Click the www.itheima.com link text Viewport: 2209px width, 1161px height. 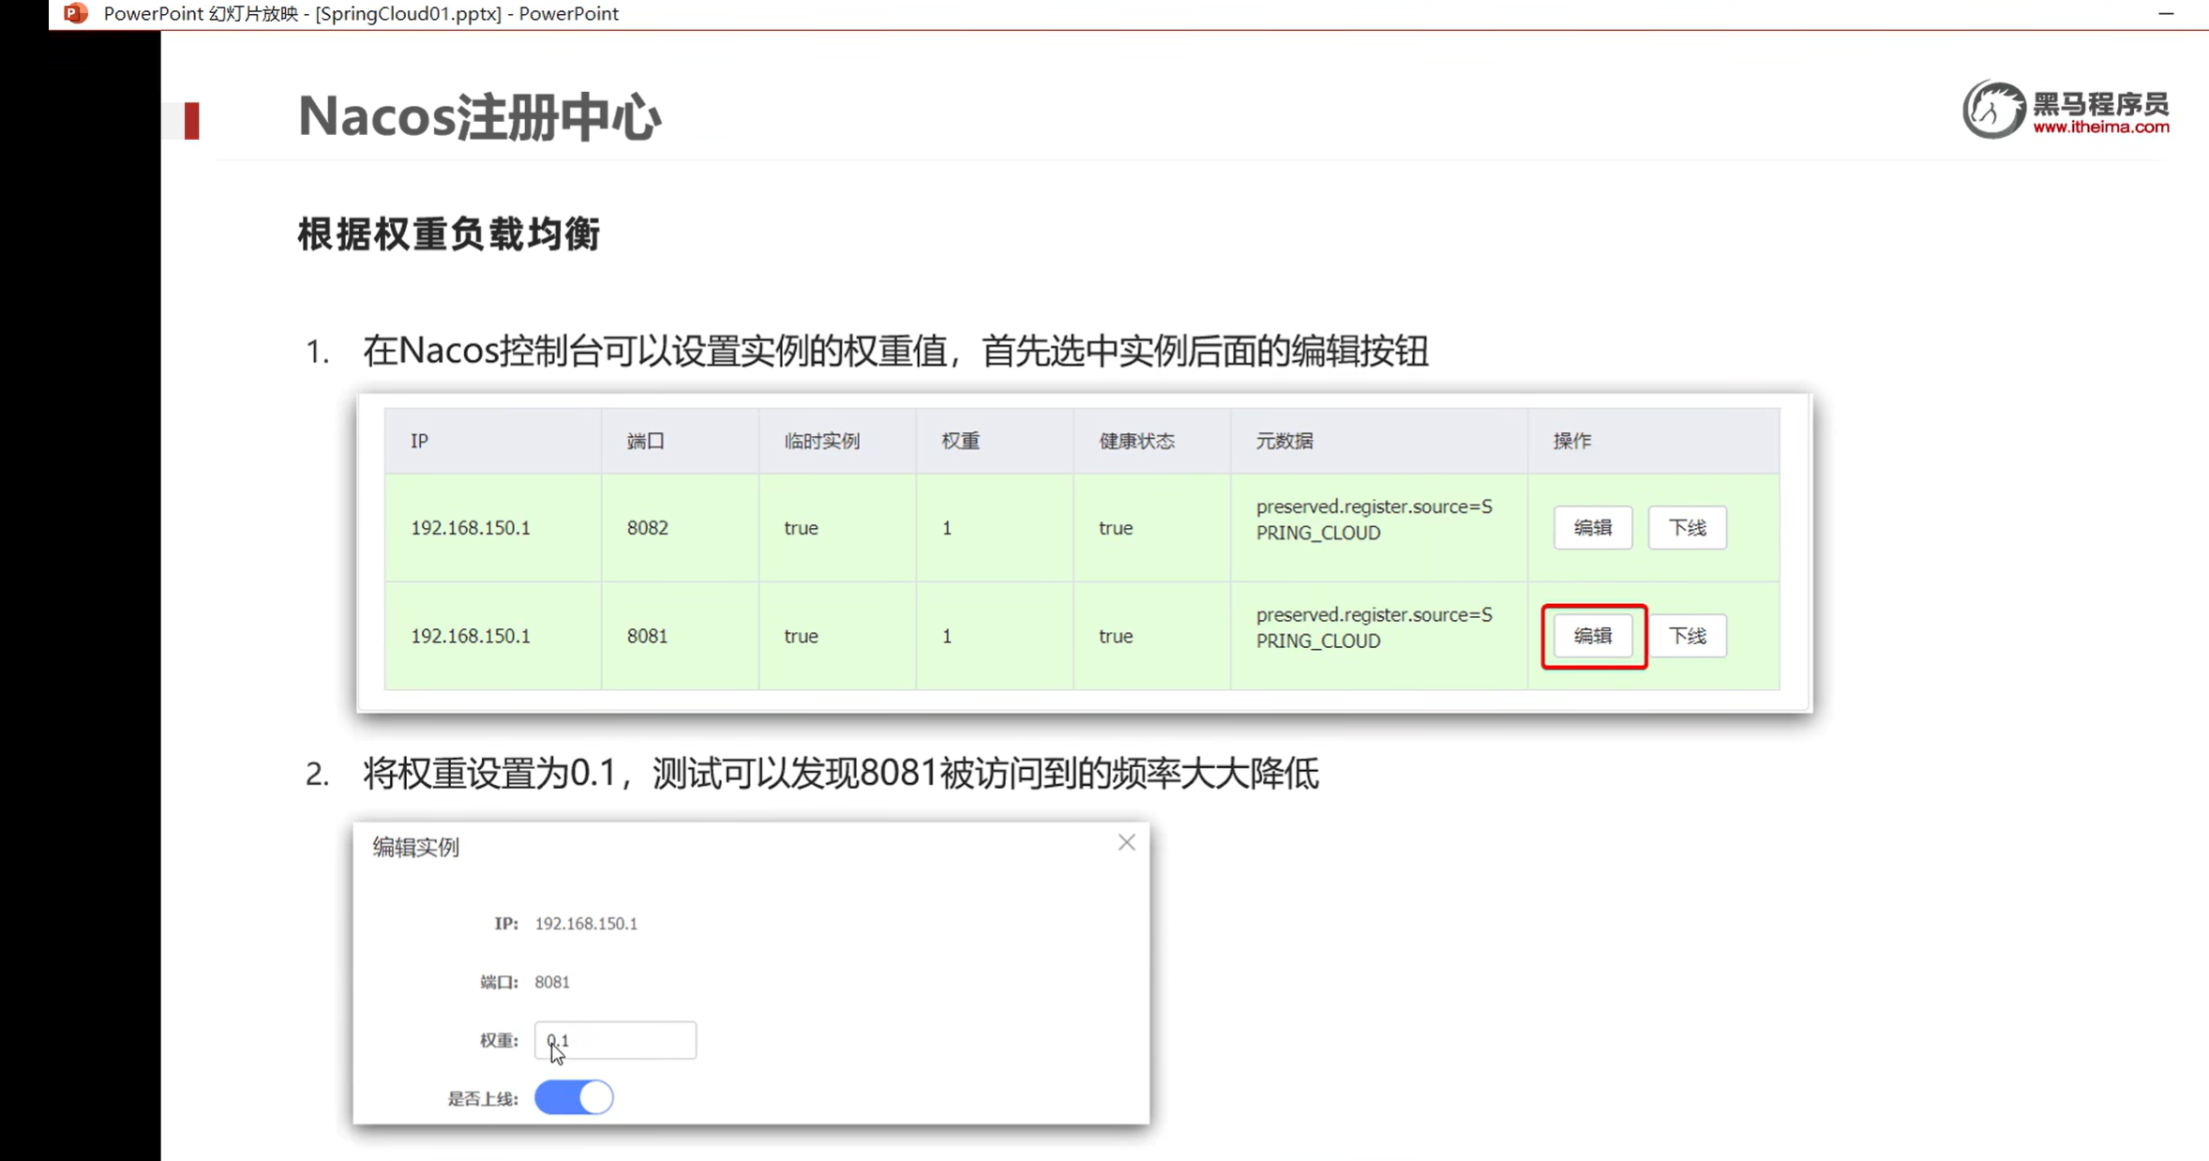[2100, 128]
